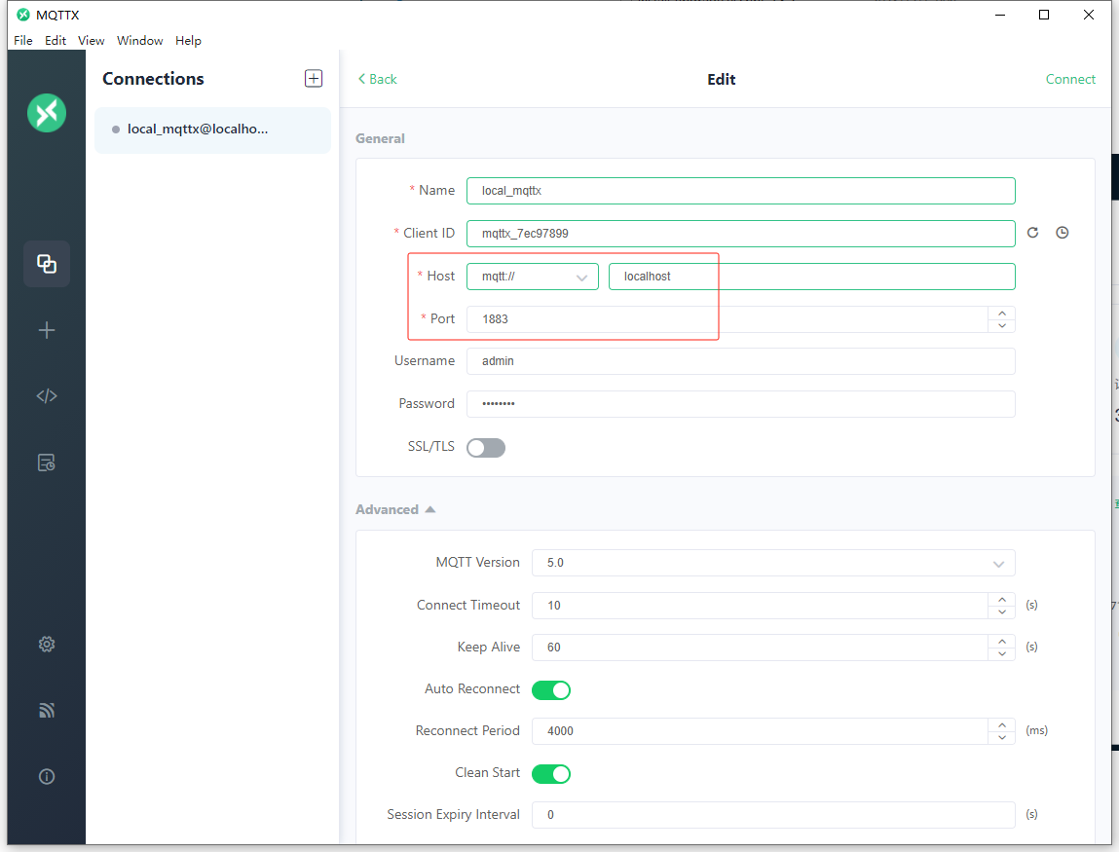Click the Port 1883 input field
The image size is (1119, 852).
click(727, 319)
